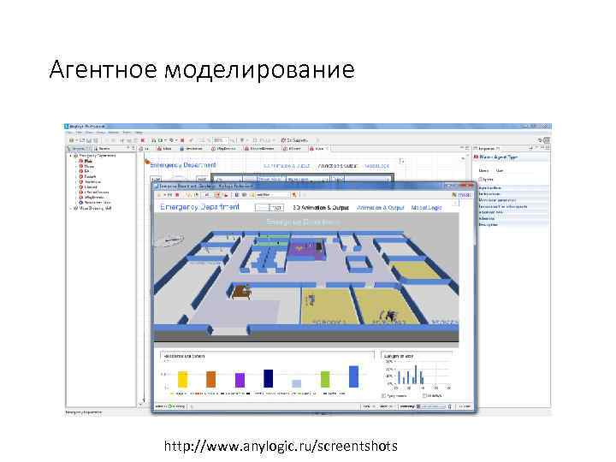Click Get Support in main toolbar
The height and width of the screenshot is (462, 616).
pyautogui.click(x=294, y=140)
